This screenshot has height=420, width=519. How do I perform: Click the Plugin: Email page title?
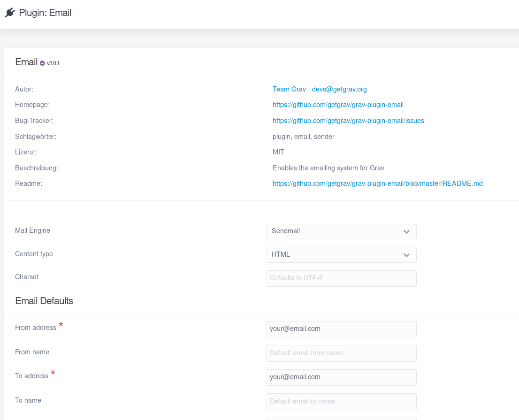(45, 13)
